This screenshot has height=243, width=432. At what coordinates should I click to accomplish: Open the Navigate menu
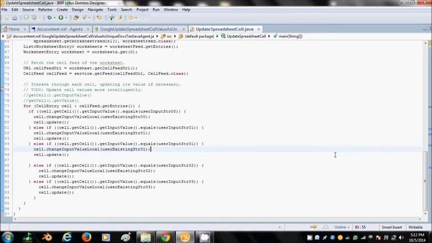[95, 9]
